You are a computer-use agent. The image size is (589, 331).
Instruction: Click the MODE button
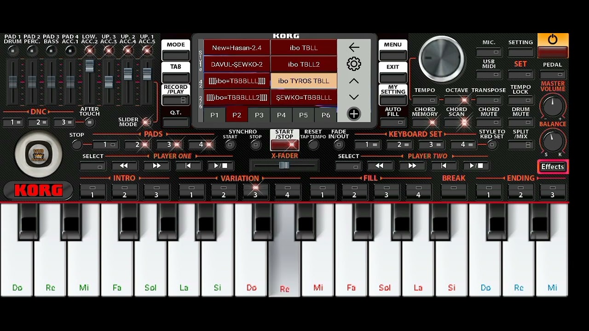click(x=176, y=51)
